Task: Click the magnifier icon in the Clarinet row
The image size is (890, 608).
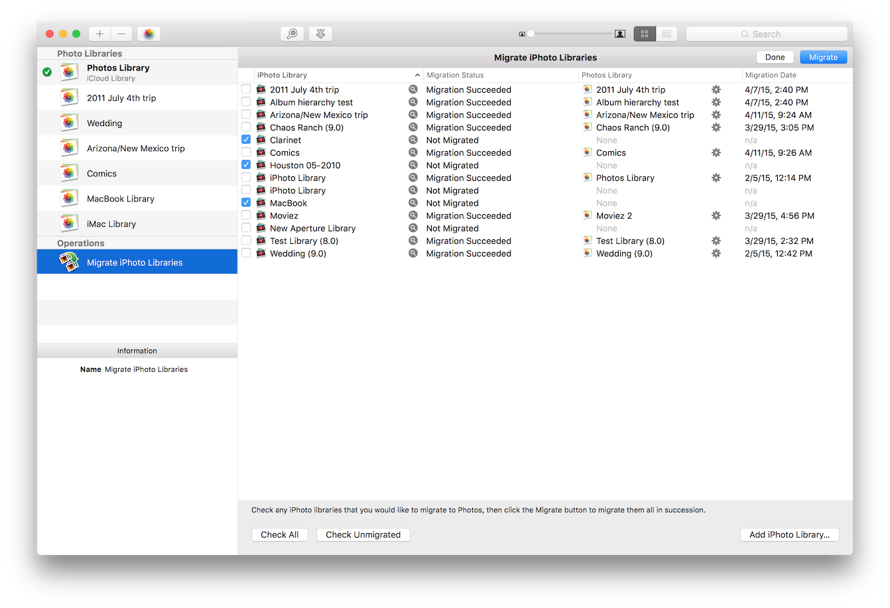Action: 413,140
